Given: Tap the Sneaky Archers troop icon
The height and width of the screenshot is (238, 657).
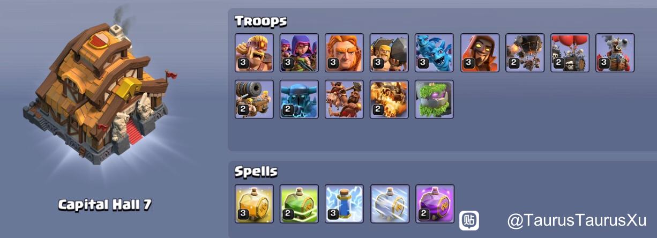Looking at the screenshot, I should (x=300, y=53).
